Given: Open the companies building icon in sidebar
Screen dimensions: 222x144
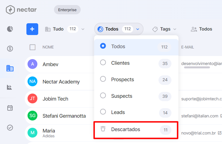Looking at the screenshot, I should tap(10, 68).
